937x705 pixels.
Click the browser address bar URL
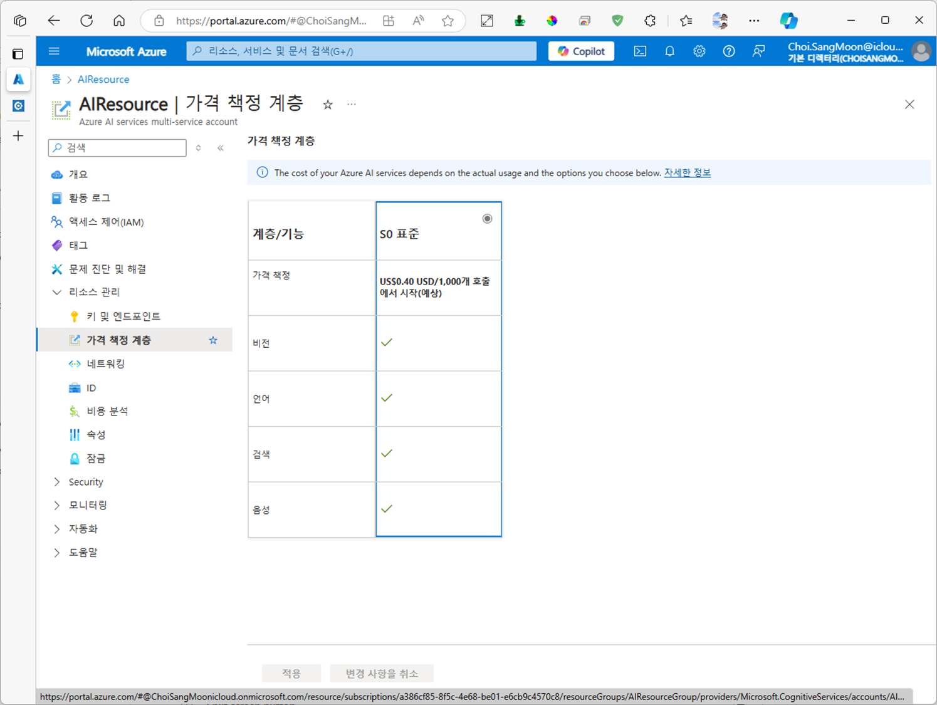pos(271,21)
